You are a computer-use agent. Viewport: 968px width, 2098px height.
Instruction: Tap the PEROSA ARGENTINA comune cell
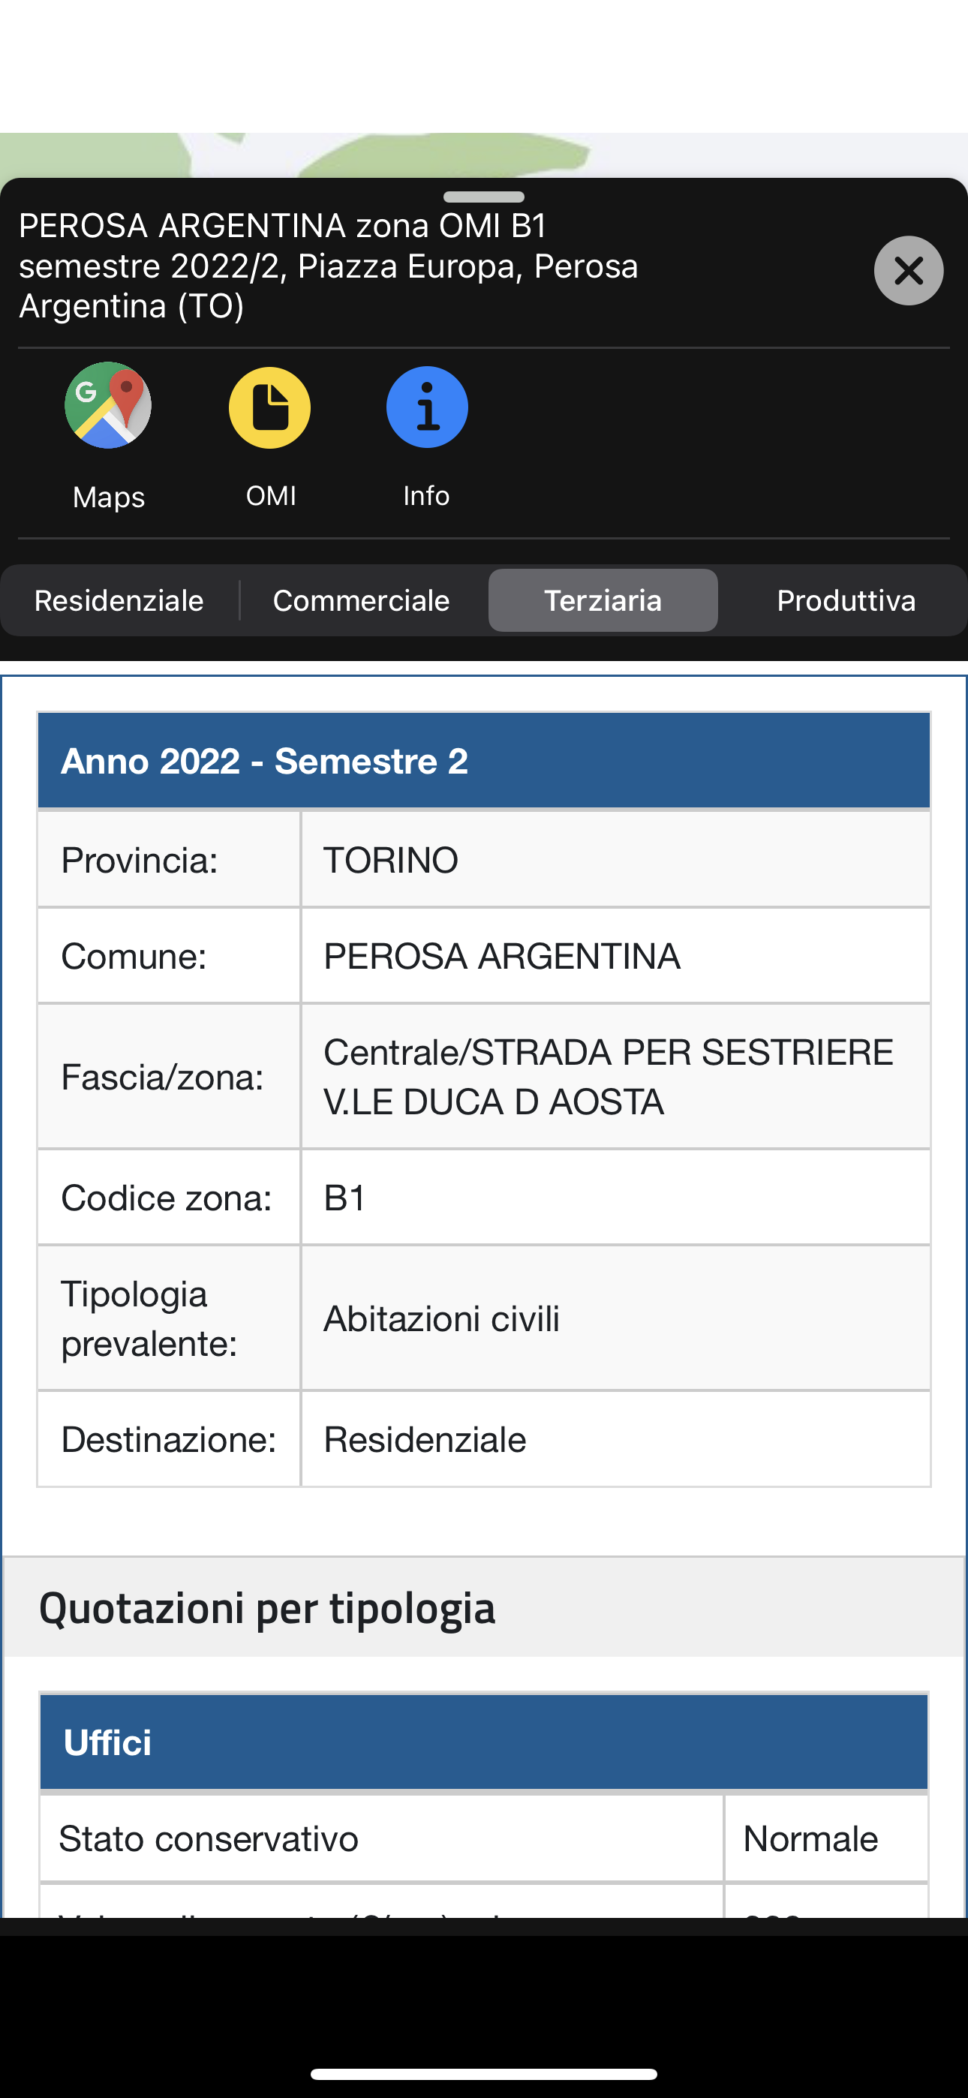(x=616, y=956)
